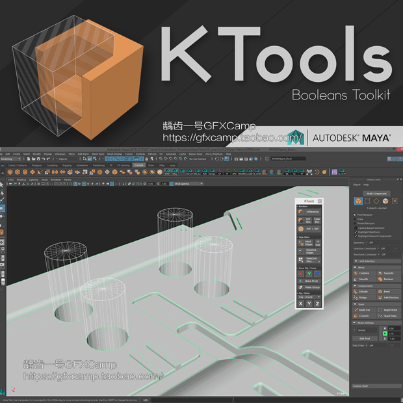
Task: Click Dissolve Edges in KTools
Action: (x=309, y=251)
